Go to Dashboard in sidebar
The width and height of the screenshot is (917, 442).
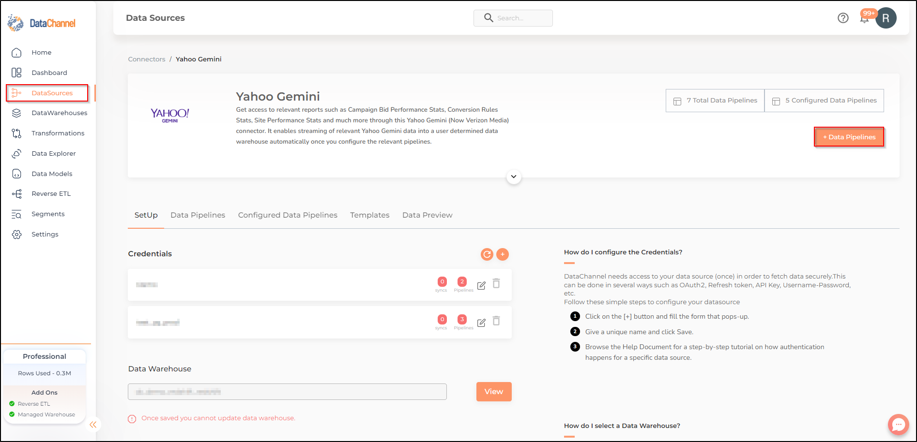pyautogui.click(x=49, y=73)
